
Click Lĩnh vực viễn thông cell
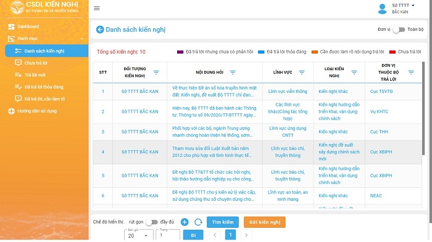click(288, 91)
